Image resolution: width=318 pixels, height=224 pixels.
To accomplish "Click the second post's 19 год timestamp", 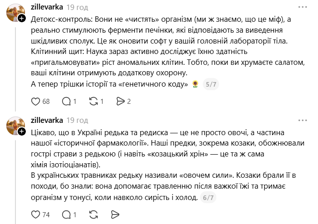I will pyautogui.click(x=77, y=121).
